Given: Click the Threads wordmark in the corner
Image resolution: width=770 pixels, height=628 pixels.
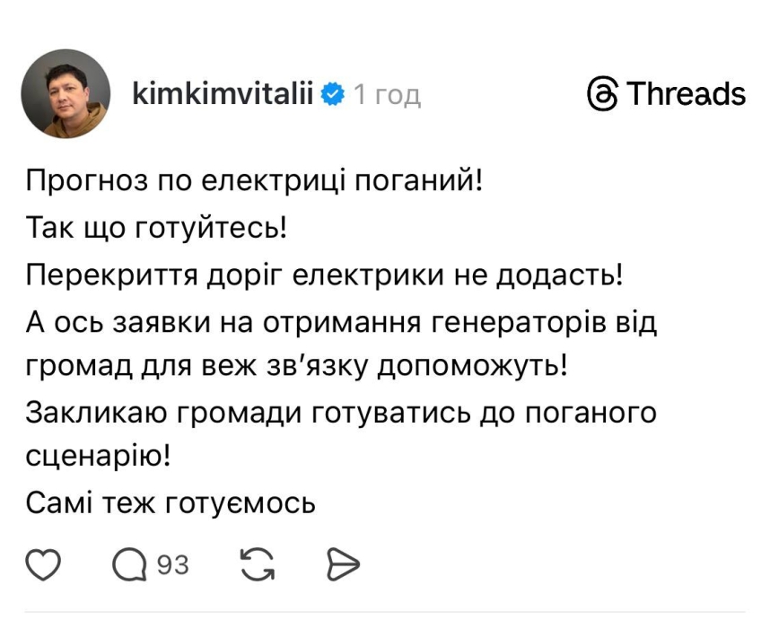Looking at the screenshot, I should point(686,92).
